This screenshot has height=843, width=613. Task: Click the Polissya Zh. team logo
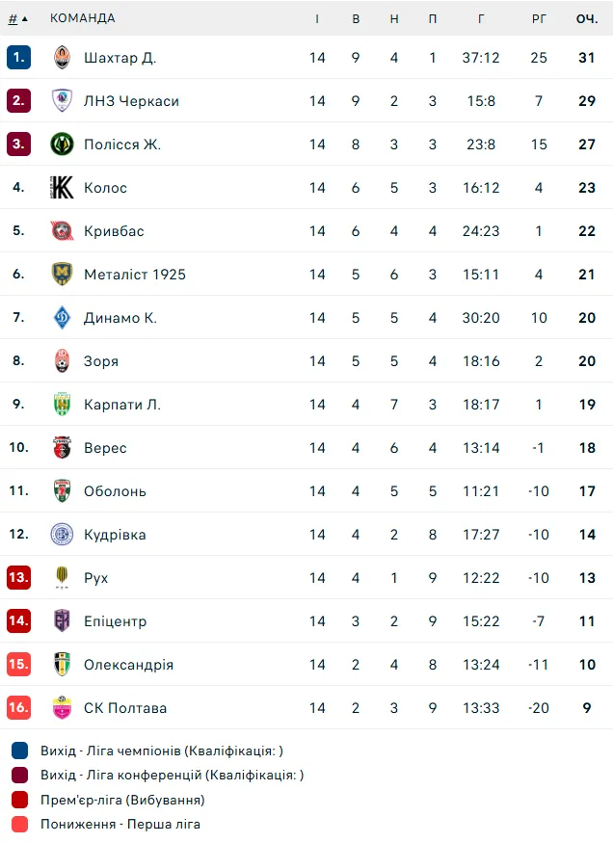click(63, 145)
